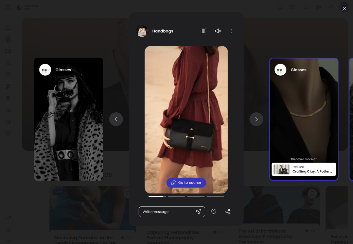The width and height of the screenshot is (353, 244).
Task: Open the open-book sidebar icon
Action: pos(8,51)
